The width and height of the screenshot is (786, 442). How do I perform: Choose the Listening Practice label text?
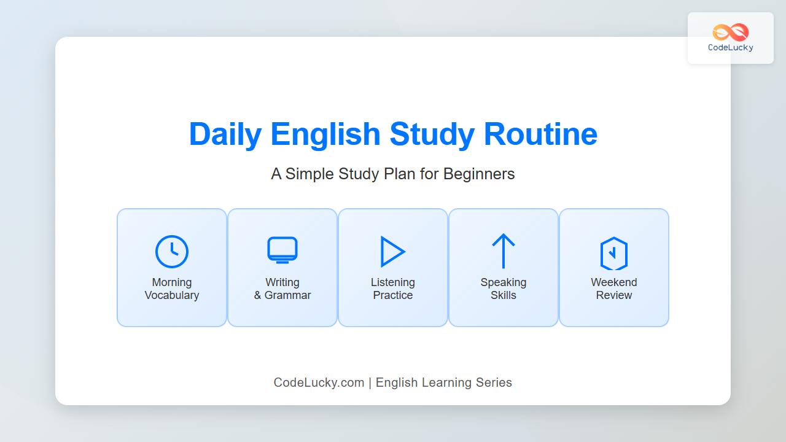click(393, 289)
